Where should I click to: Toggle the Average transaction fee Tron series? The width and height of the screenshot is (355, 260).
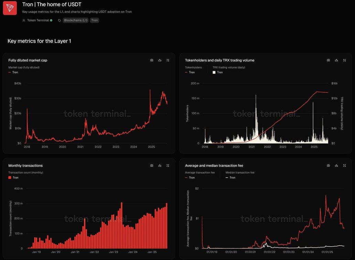[192, 178]
